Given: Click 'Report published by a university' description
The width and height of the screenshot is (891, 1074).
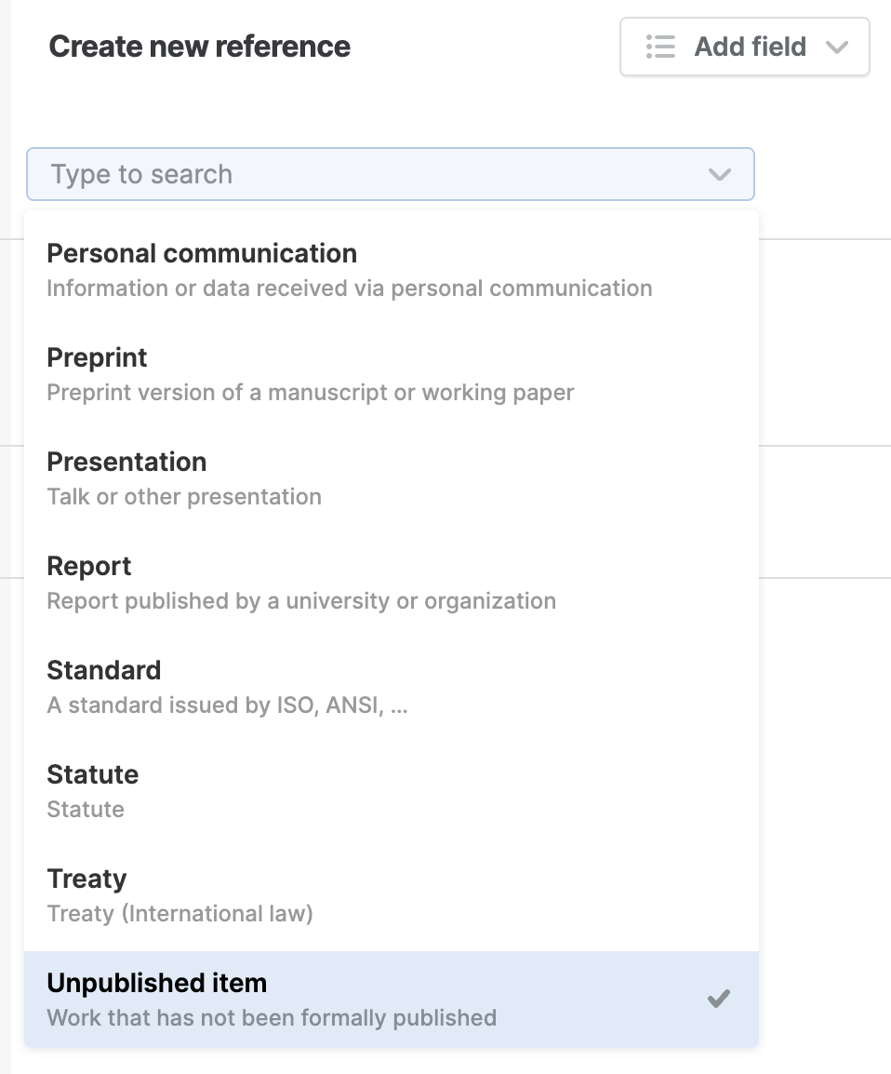Looking at the screenshot, I should point(301,601).
